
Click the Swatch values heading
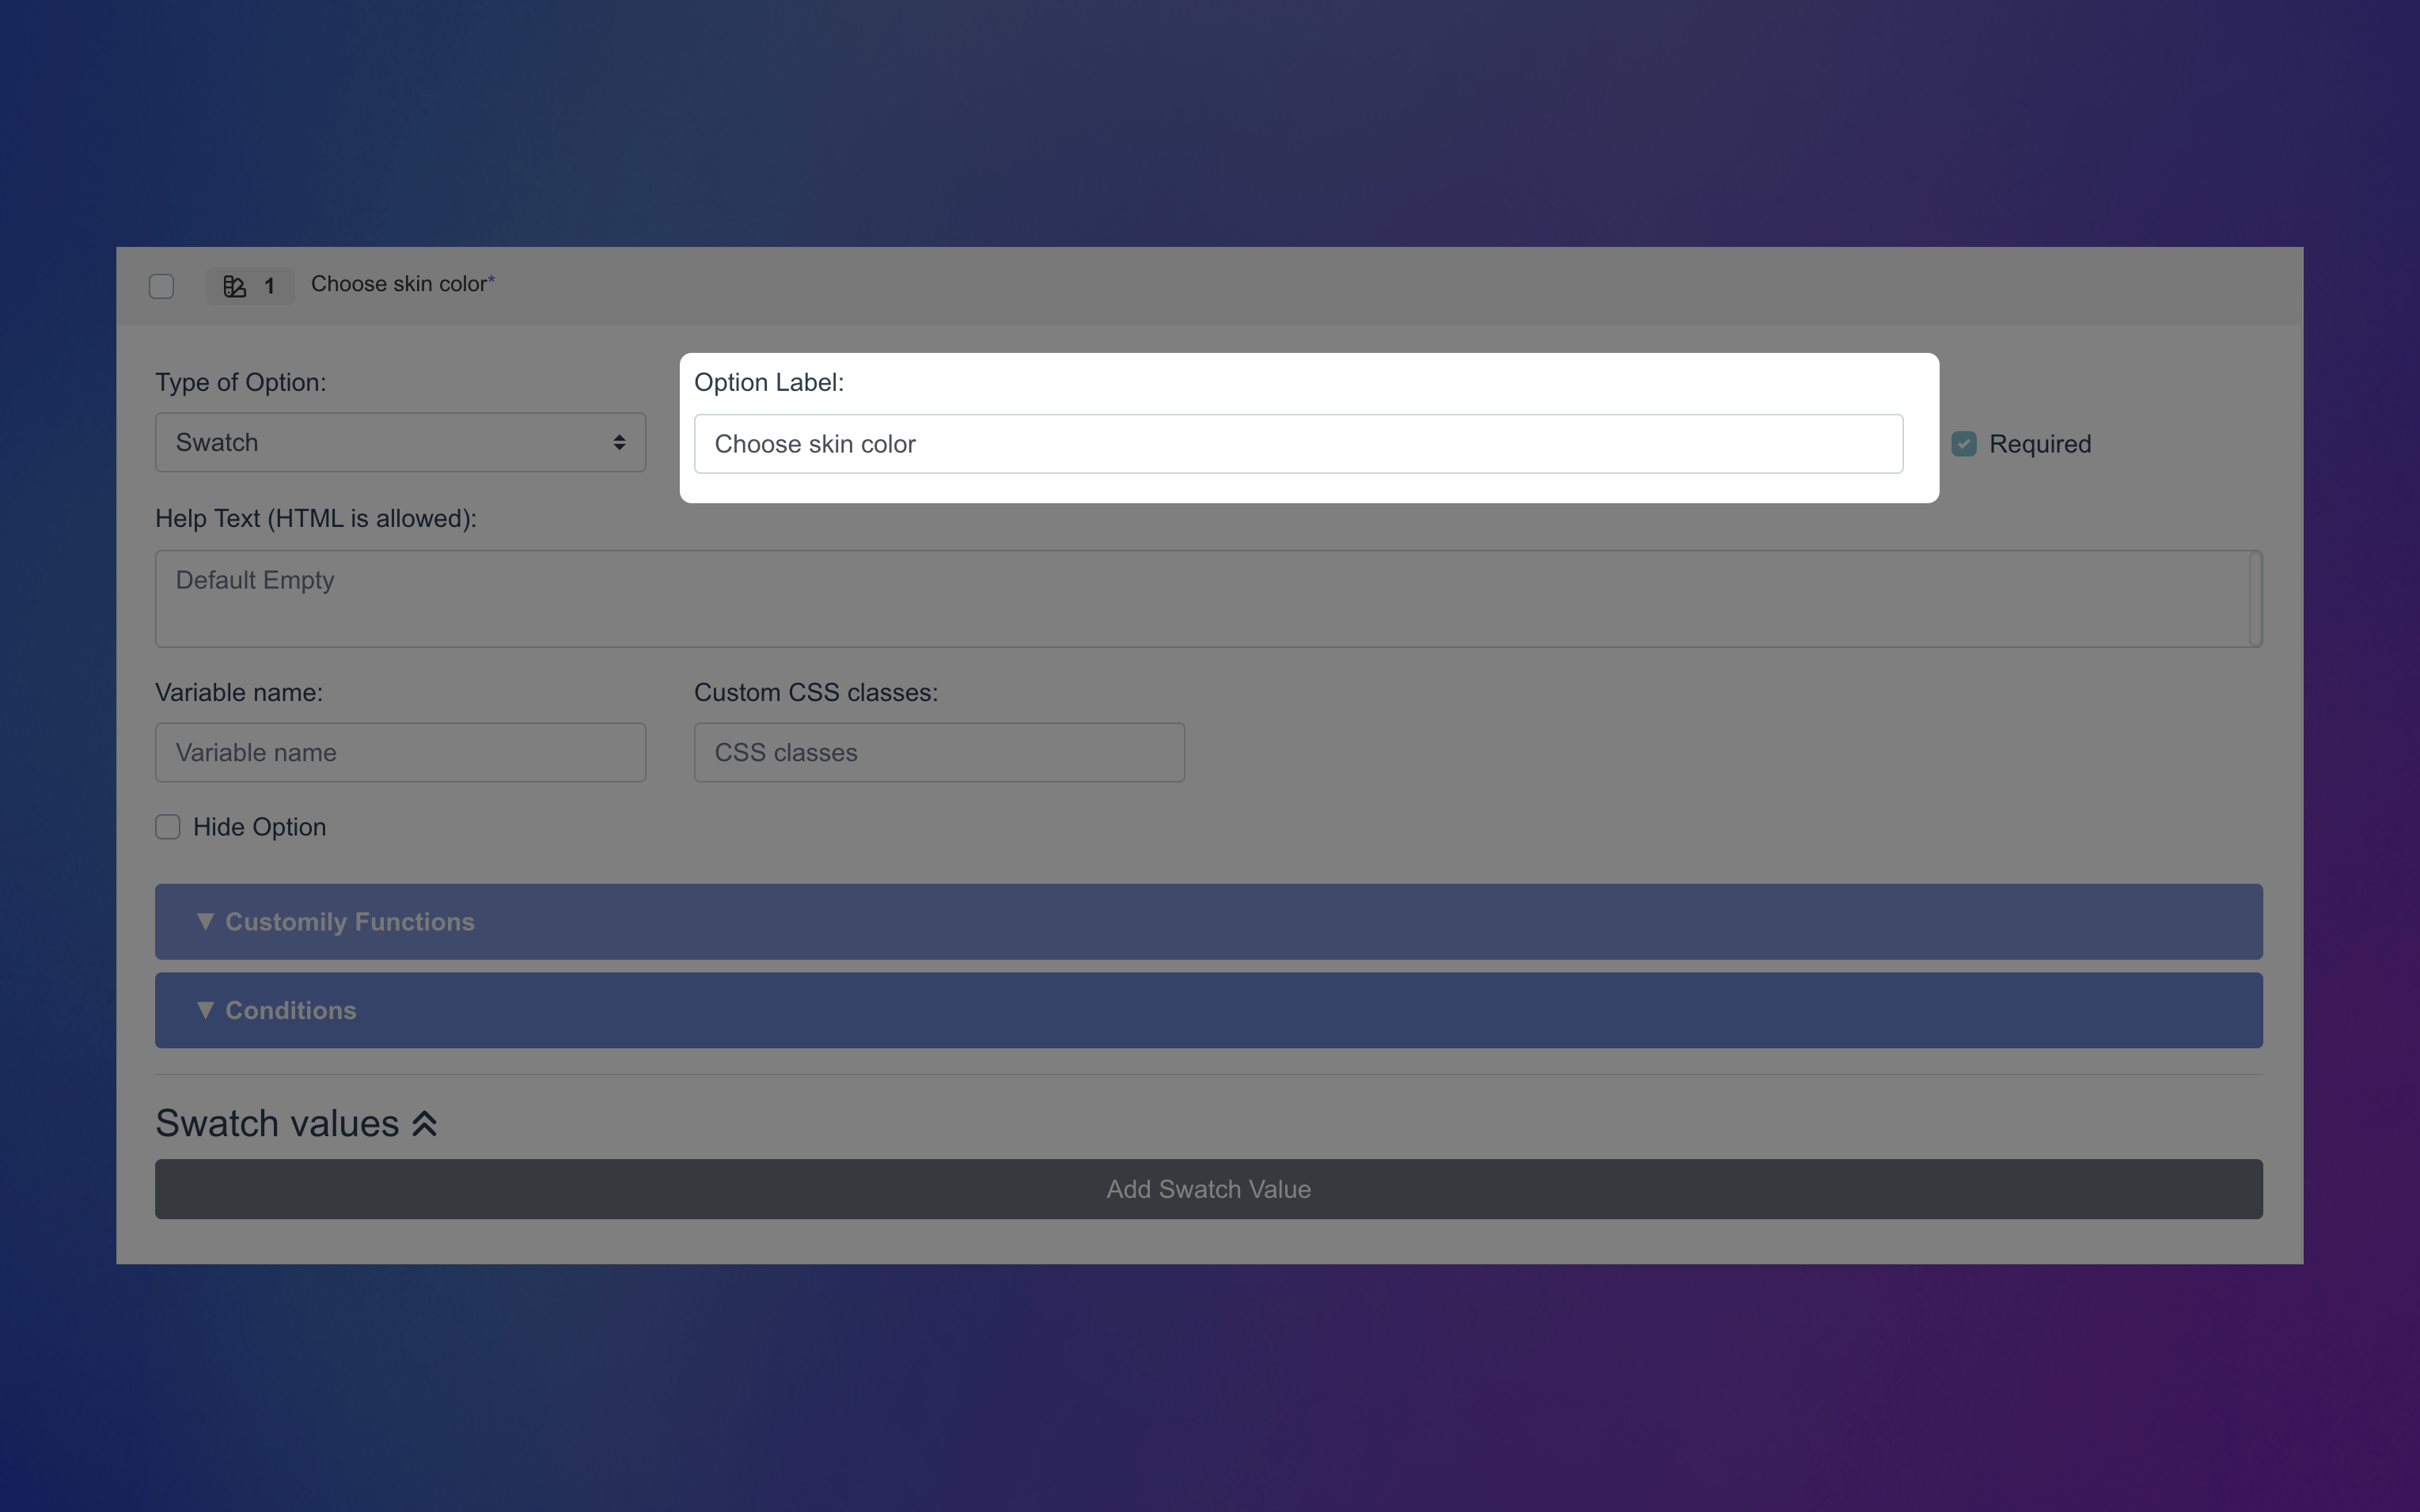[x=277, y=1124]
